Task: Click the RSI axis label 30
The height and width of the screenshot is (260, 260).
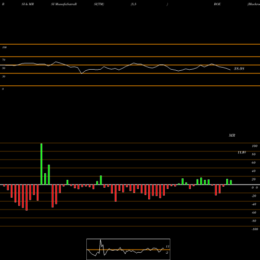Action: click(4, 76)
